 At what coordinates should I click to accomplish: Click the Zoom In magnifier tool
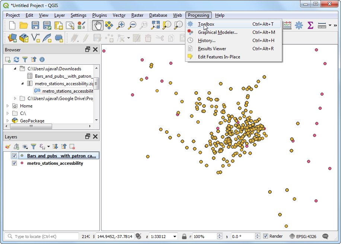[x=121, y=25]
